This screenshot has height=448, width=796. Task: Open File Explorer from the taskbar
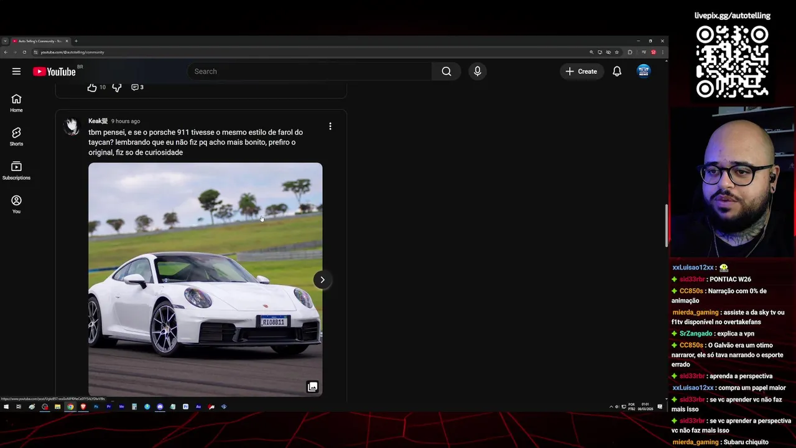pos(57,407)
